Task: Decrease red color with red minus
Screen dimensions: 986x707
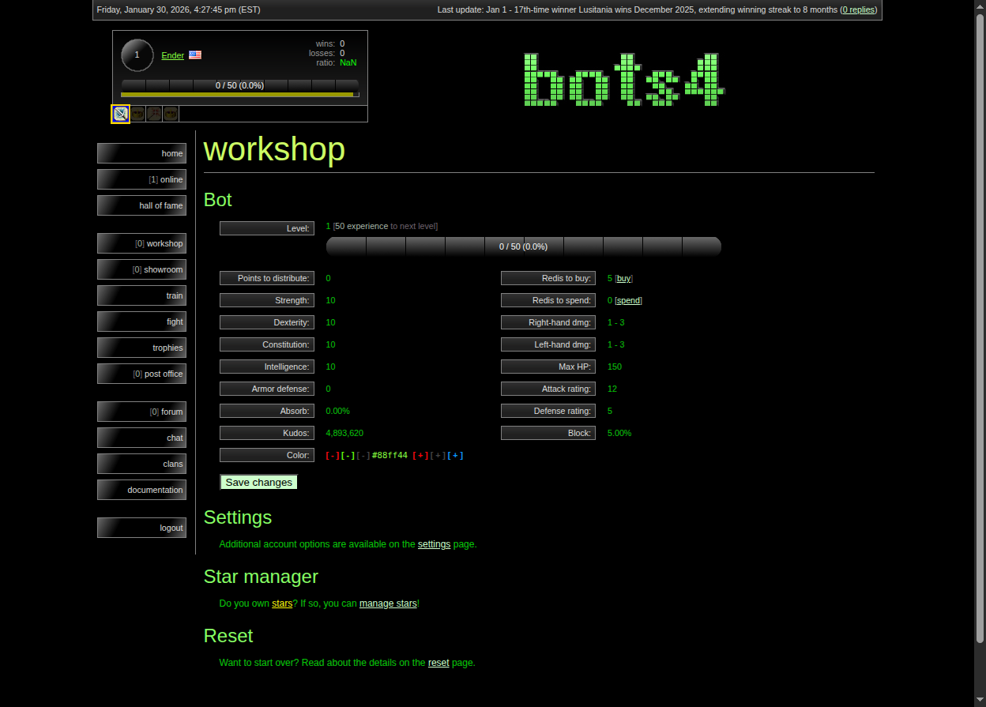Action: point(333,456)
